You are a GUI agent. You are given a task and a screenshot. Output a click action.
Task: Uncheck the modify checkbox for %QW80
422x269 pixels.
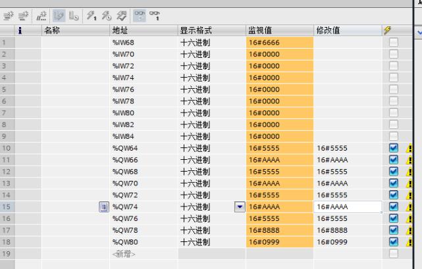click(394, 242)
